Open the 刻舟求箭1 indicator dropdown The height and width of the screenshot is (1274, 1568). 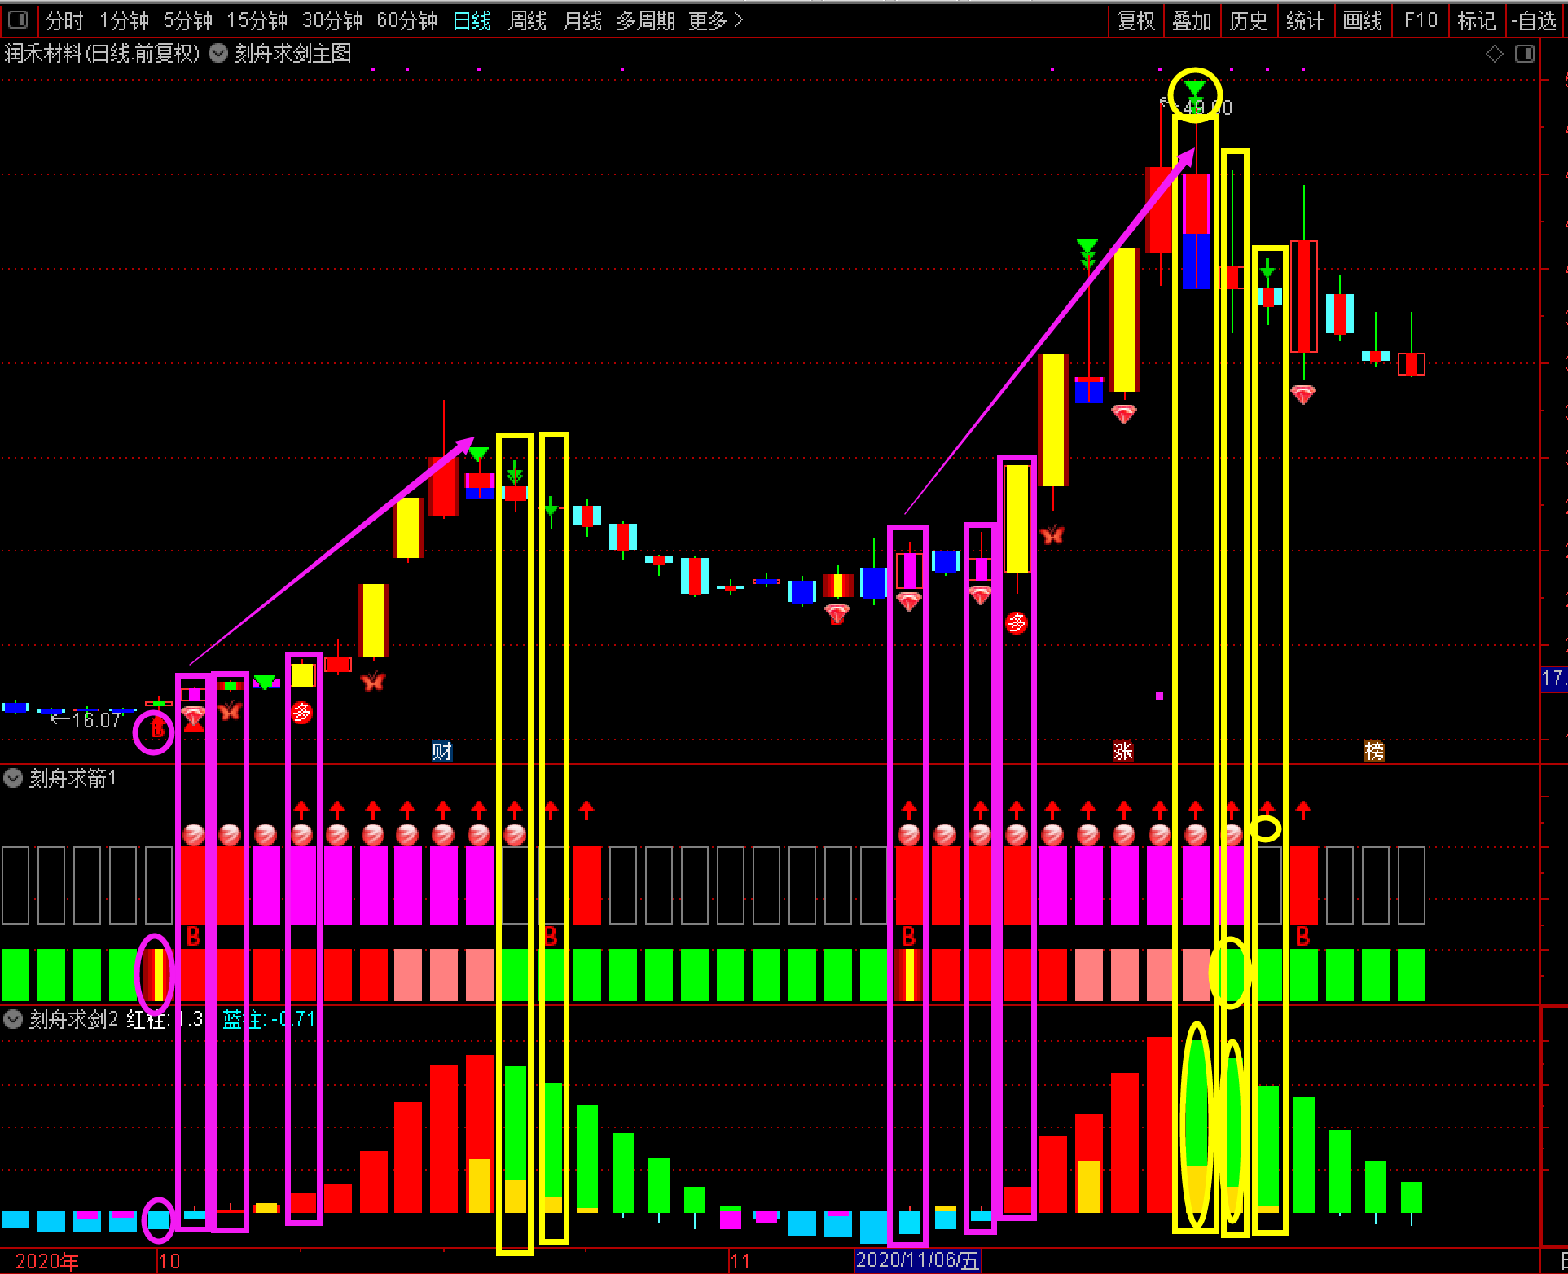[x=13, y=778]
